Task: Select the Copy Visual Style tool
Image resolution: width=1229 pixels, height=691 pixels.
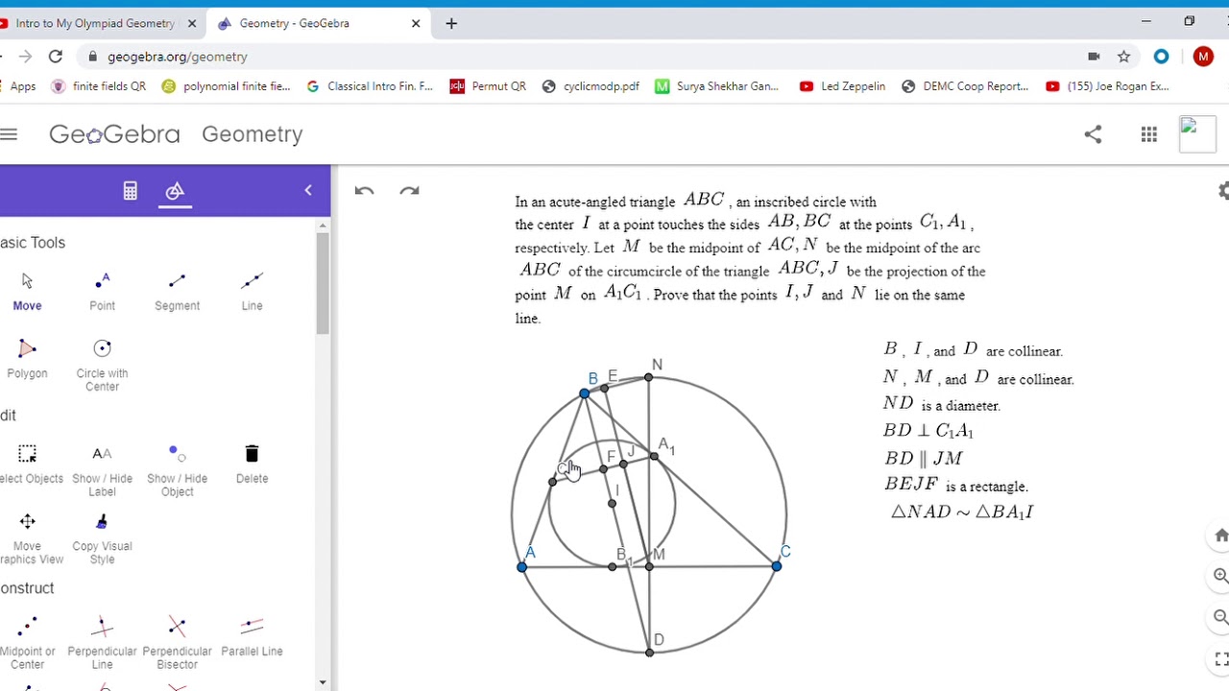Action: click(x=102, y=537)
